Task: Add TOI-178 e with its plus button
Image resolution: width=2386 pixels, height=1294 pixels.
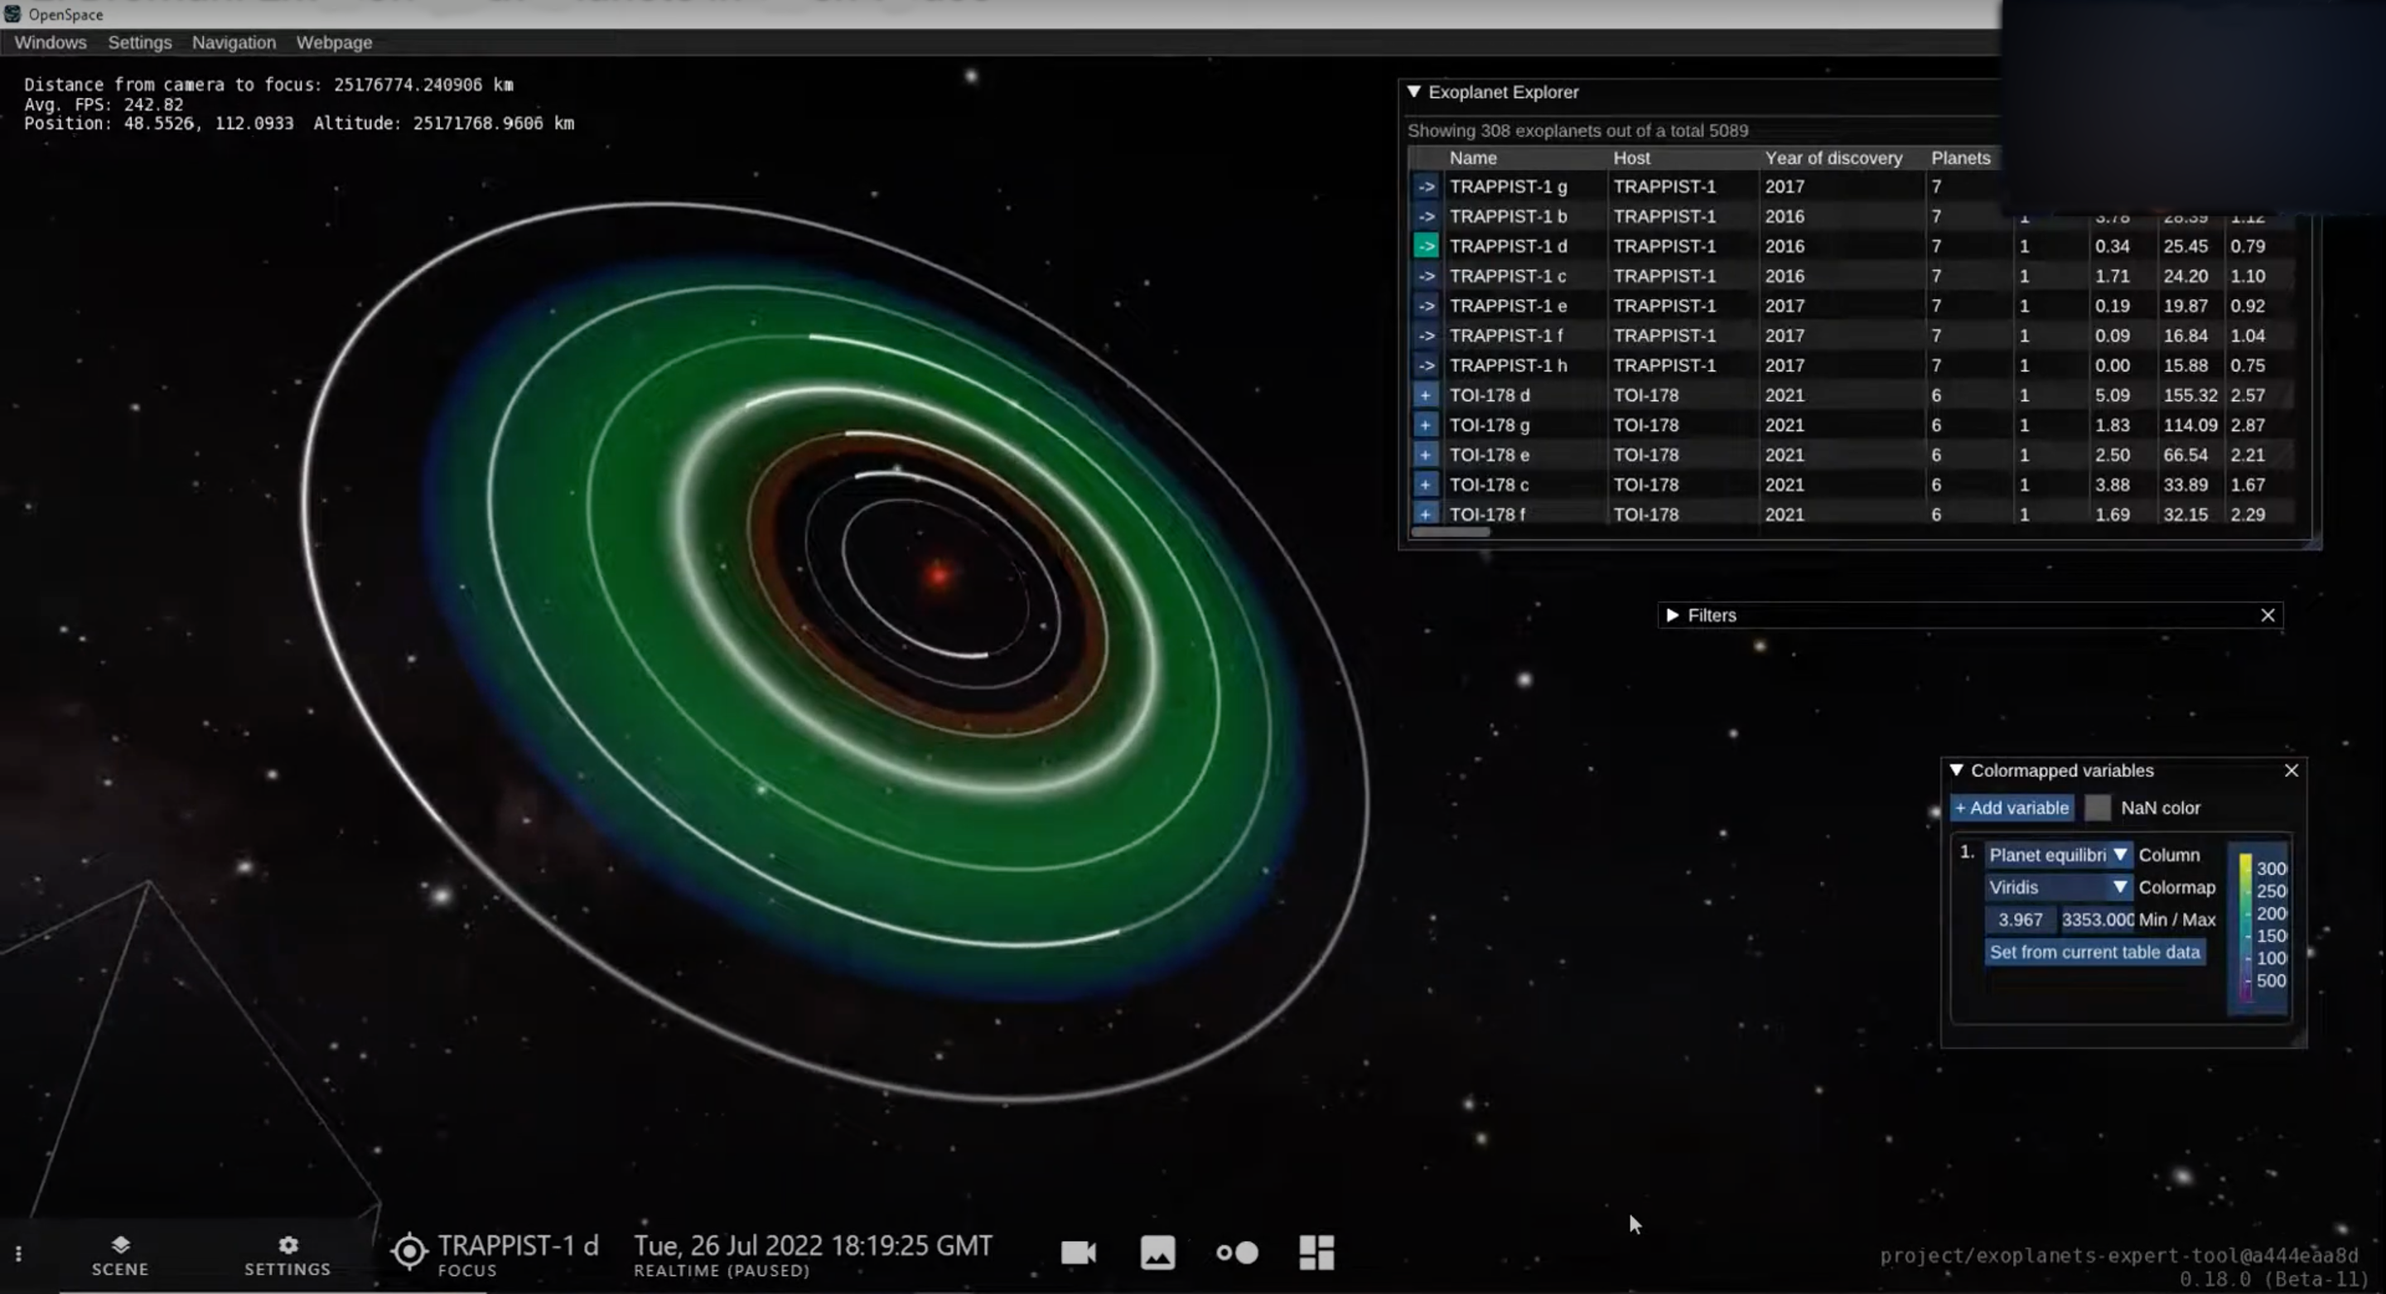Action: pos(1427,455)
